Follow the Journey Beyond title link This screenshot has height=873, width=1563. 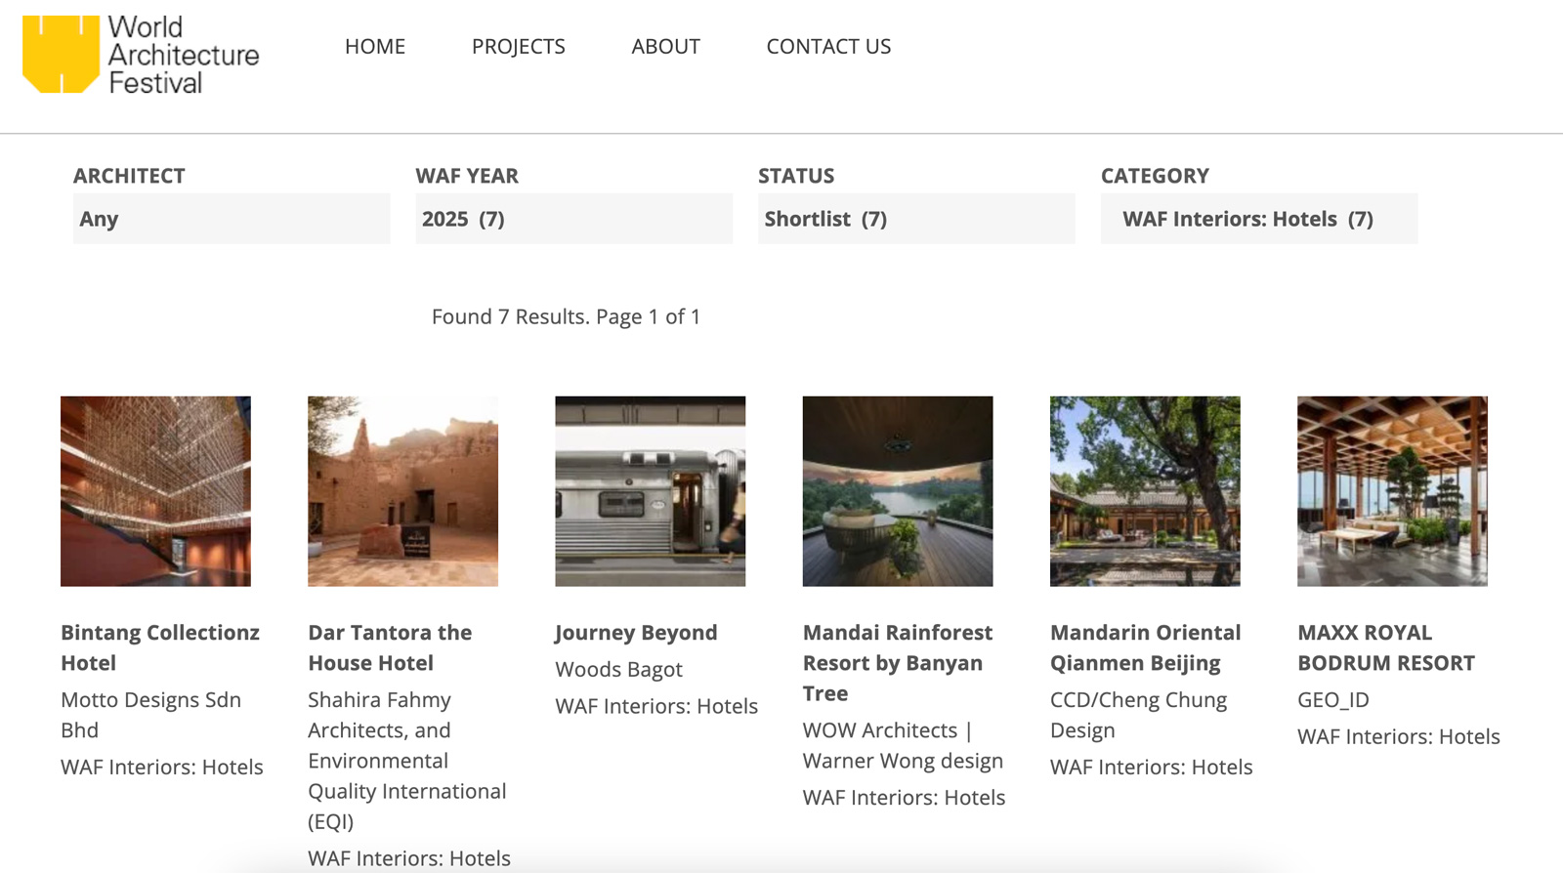[636, 633]
